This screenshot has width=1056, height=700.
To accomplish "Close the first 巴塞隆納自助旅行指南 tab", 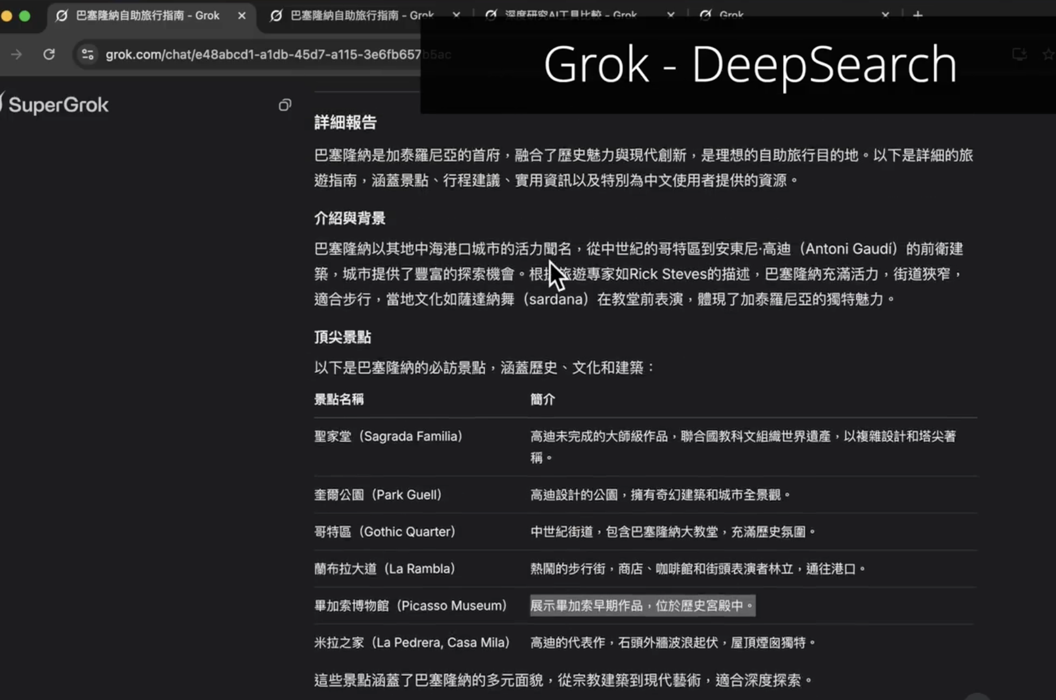I will click(x=242, y=16).
